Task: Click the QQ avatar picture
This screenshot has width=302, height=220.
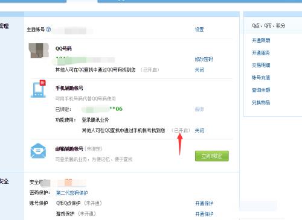Action: 39,50
